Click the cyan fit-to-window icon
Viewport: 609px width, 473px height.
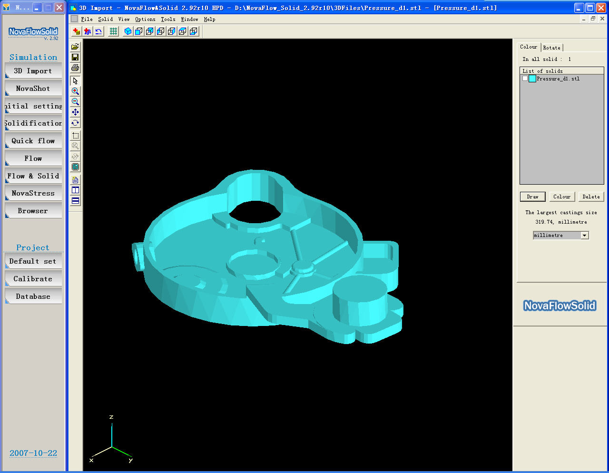(75, 167)
